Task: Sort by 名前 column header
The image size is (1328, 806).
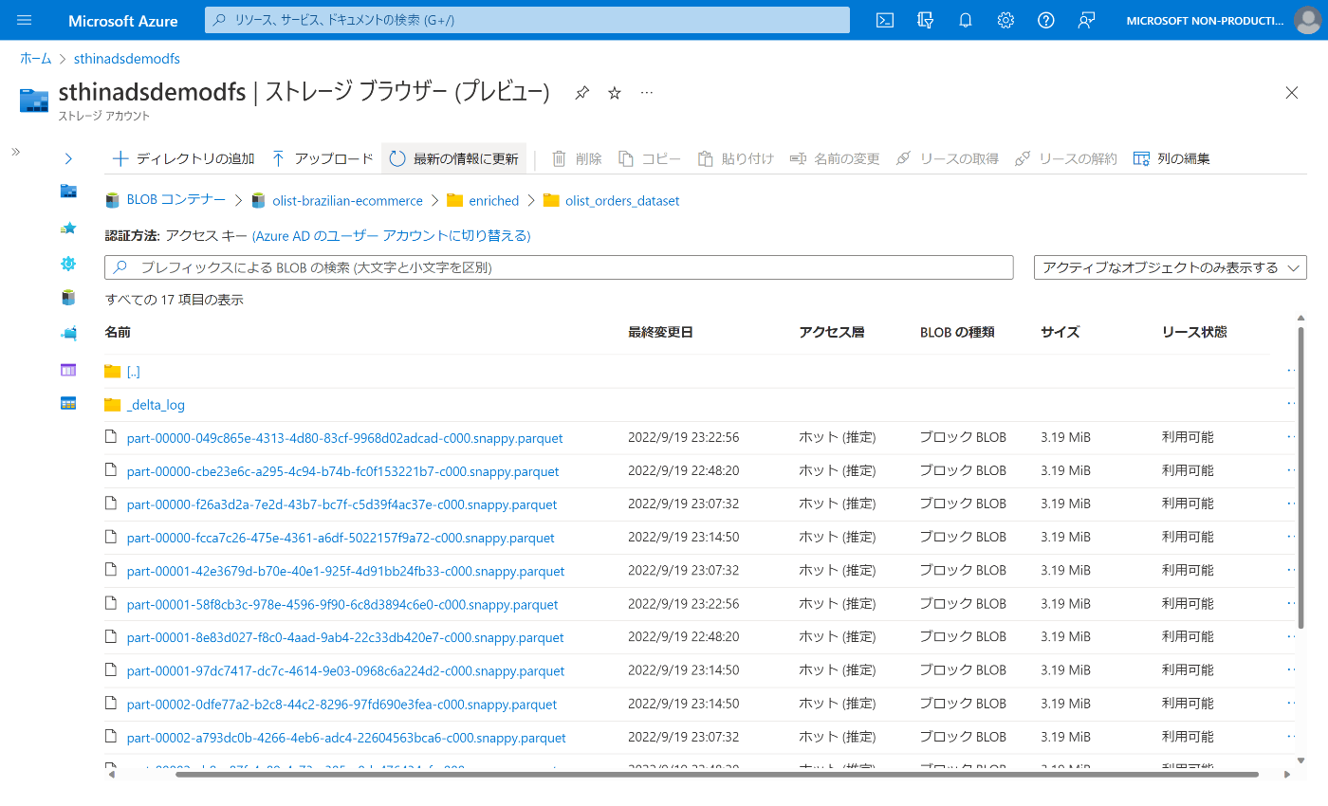Action: (118, 332)
